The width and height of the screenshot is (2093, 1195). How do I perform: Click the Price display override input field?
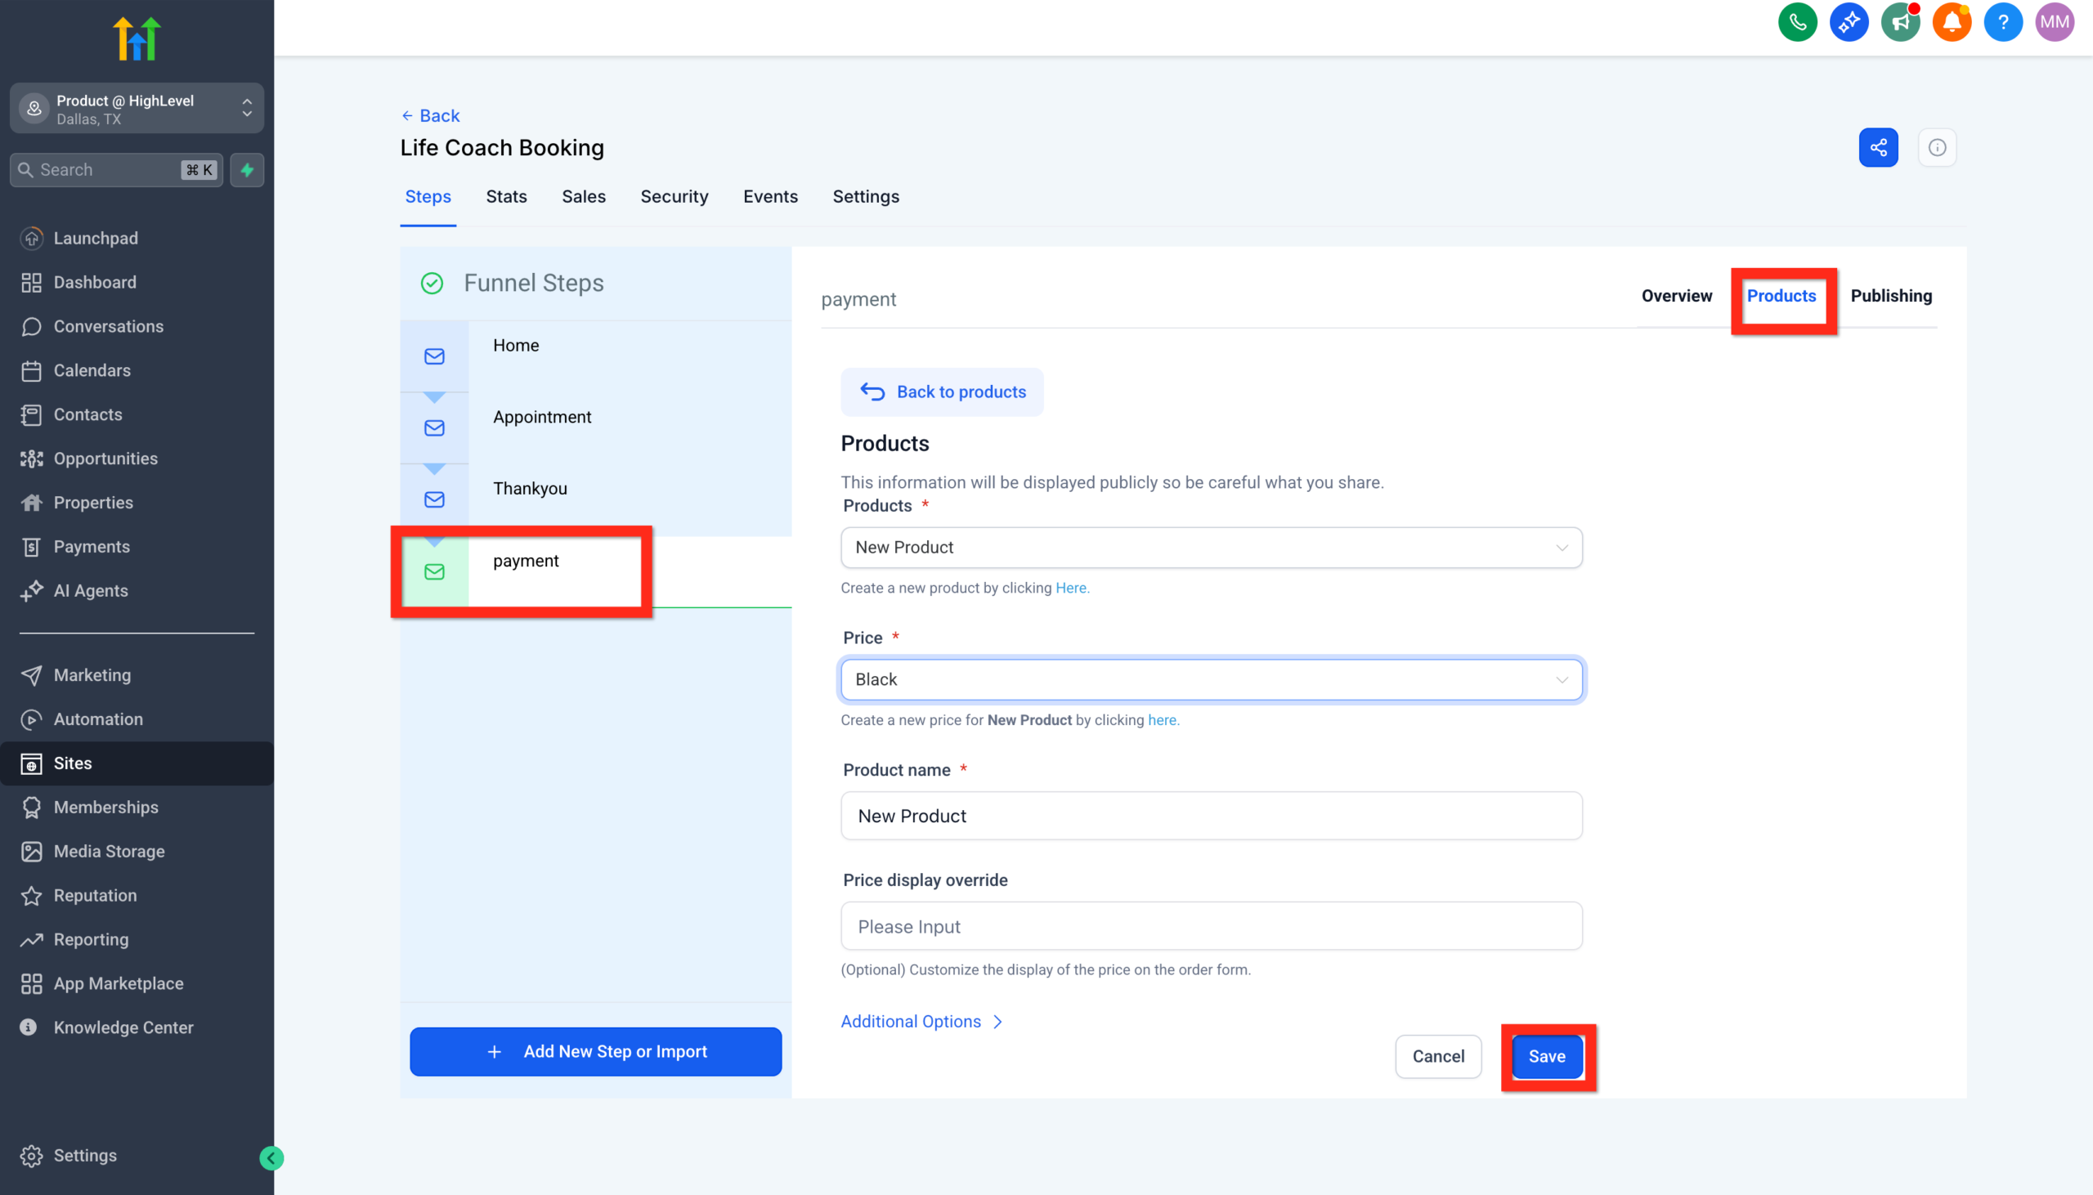pyautogui.click(x=1211, y=926)
